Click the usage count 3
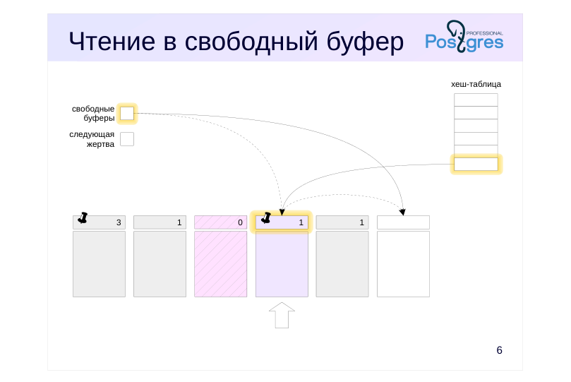The width and height of the screenshot is (571, 382). tap(119, 222)
